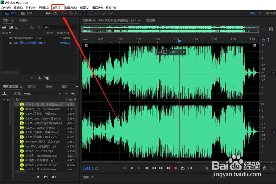Viewport: 276px width, 184px height.
Task: Sort files by 名称 column
Action: (7, 33)
